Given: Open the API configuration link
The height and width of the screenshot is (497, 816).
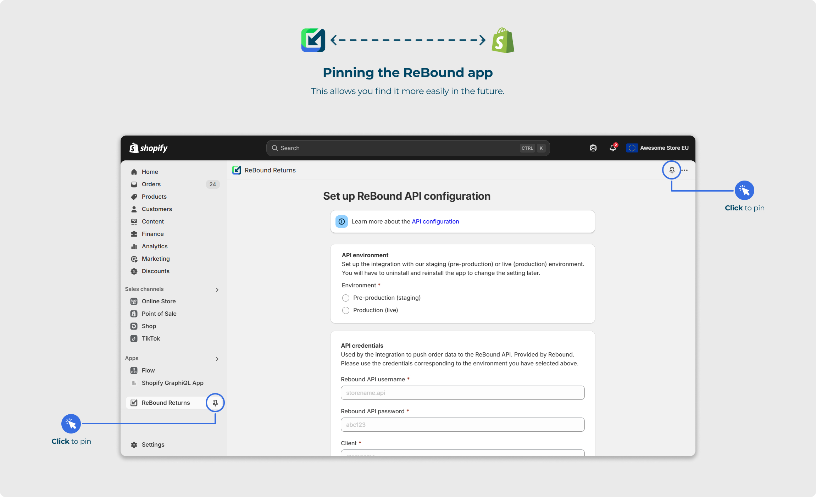Looking at the screenshot, I should 435,221.
